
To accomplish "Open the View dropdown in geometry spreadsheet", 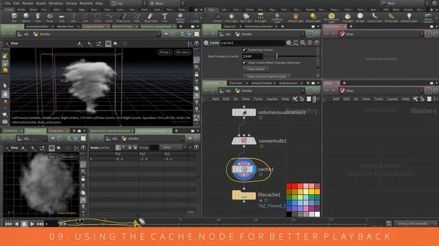I will point(172,148).
